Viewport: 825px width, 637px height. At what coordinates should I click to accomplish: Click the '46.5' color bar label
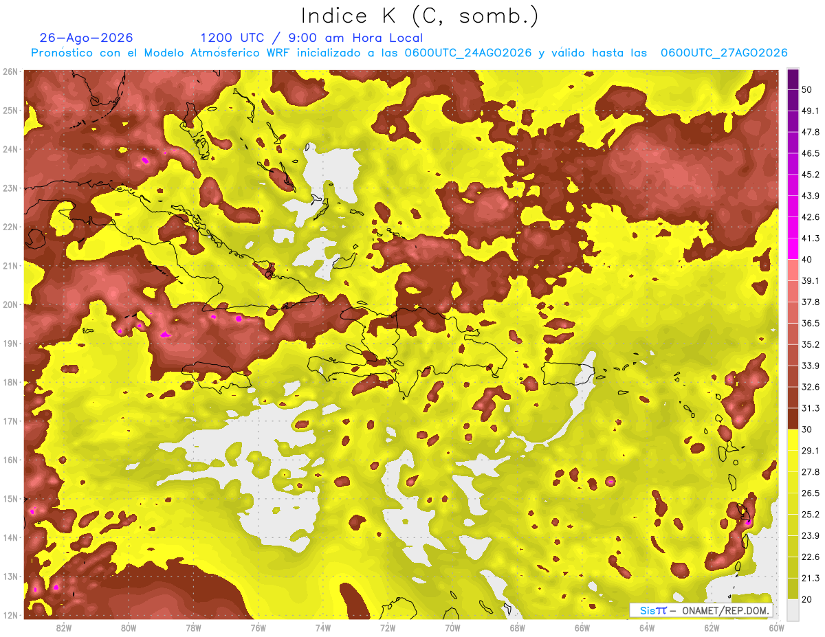810,153
